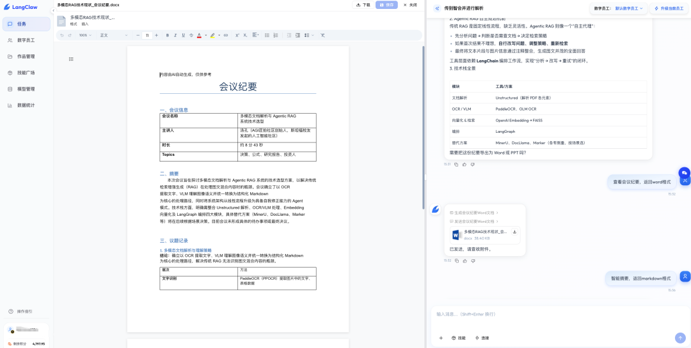The width and height of the screenshot is (691, 348).
Task: Toggle strikethrough formatting
Action: tap(191, 35)
